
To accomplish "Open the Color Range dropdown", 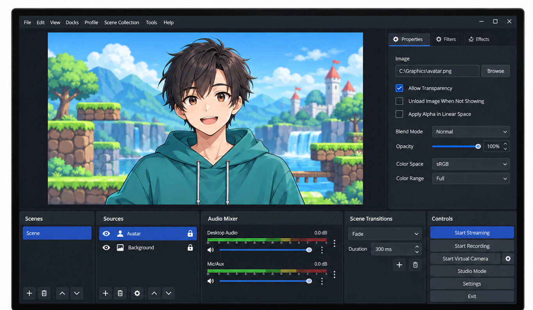I will point(471,178).
